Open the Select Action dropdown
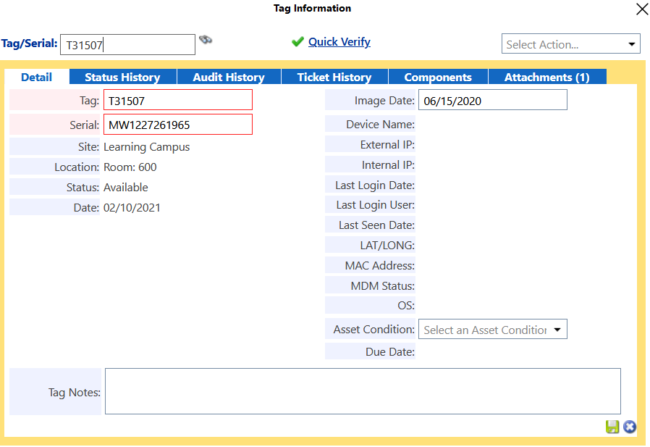Screen dimensions: 650x447 pyautogui.click(x=571, y=44)
